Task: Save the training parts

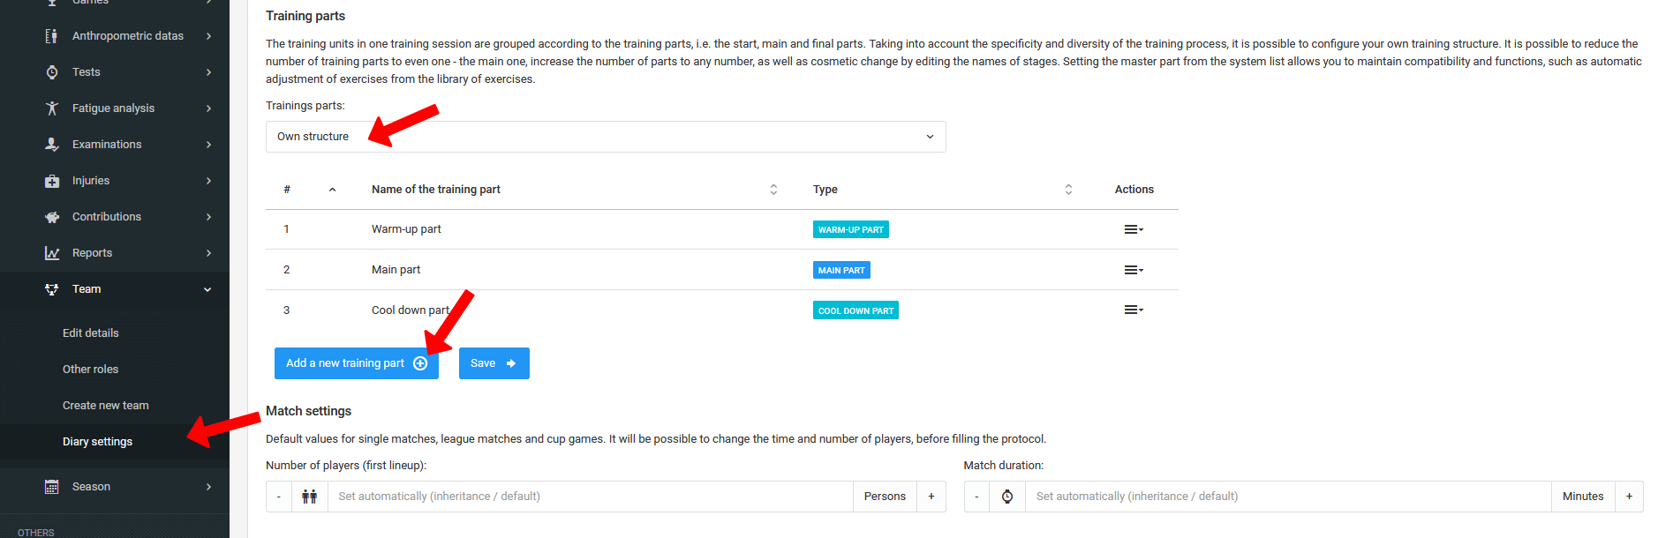Action: point(494,363)
